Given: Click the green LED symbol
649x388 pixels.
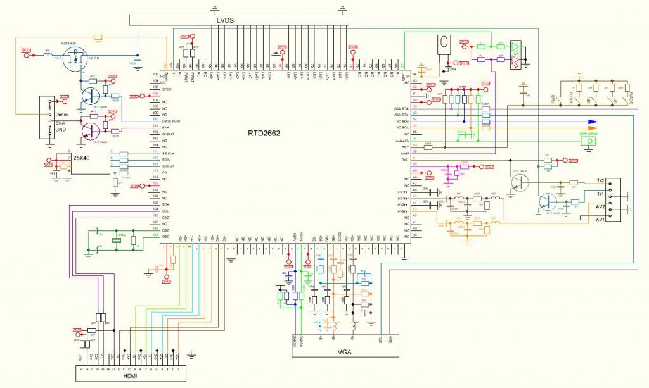Looking at the screenshot, I should [x=515, y=47].
